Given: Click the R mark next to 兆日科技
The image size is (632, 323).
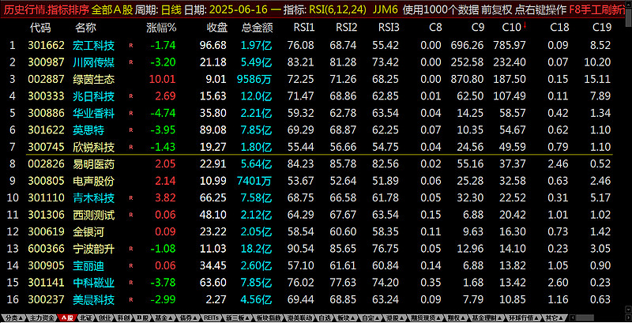Looking at the screenshot, I should tap(130, 96).
